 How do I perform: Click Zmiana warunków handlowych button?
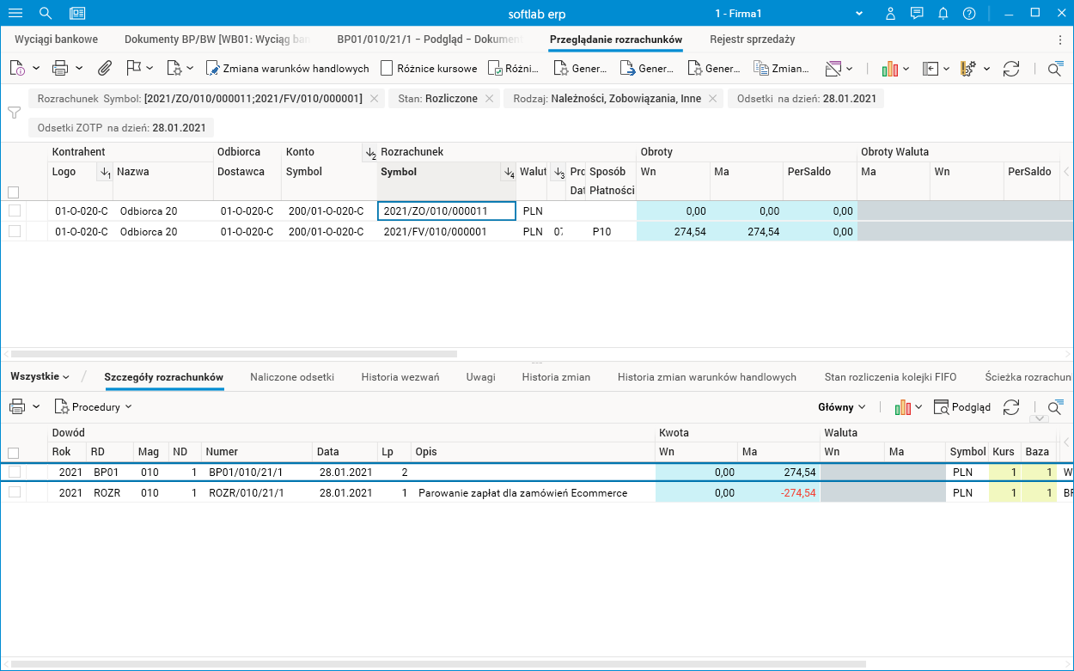288,69
